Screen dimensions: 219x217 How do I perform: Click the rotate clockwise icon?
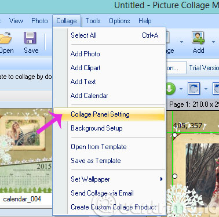[194, 89]
